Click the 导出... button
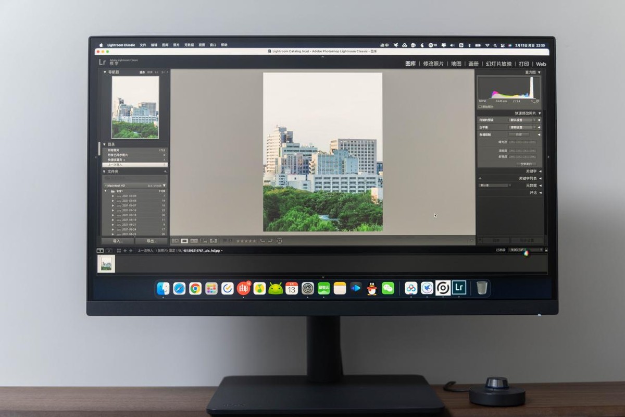 152,241
